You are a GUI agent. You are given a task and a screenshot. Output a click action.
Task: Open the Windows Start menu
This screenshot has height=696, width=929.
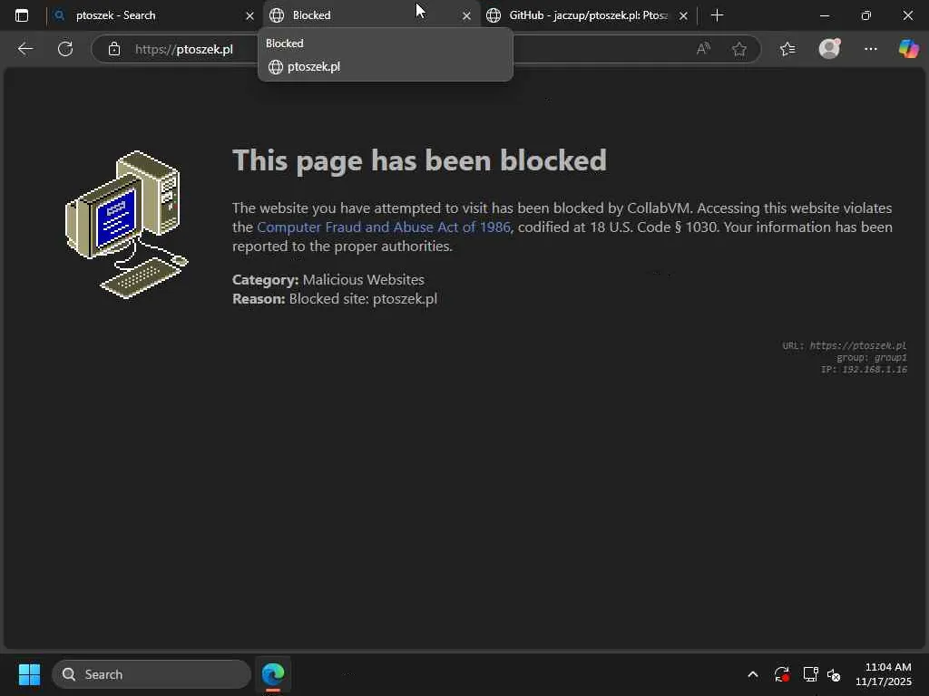[29, 674]
